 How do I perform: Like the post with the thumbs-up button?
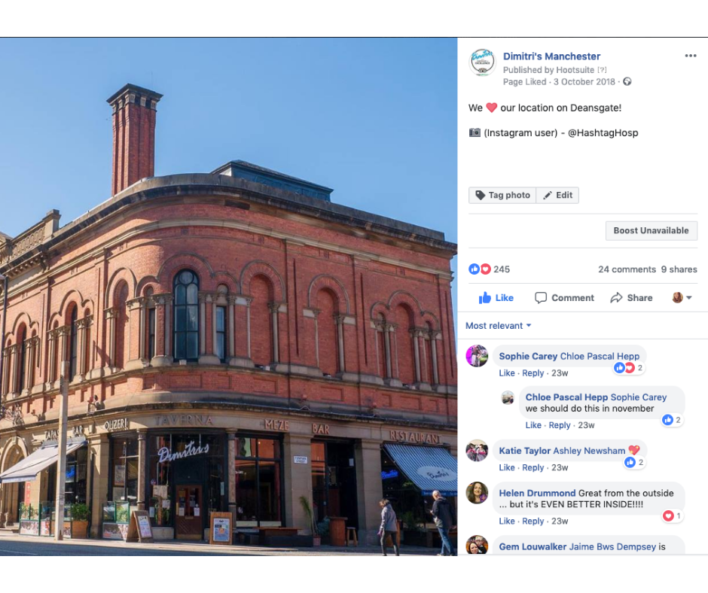(496, 298)
